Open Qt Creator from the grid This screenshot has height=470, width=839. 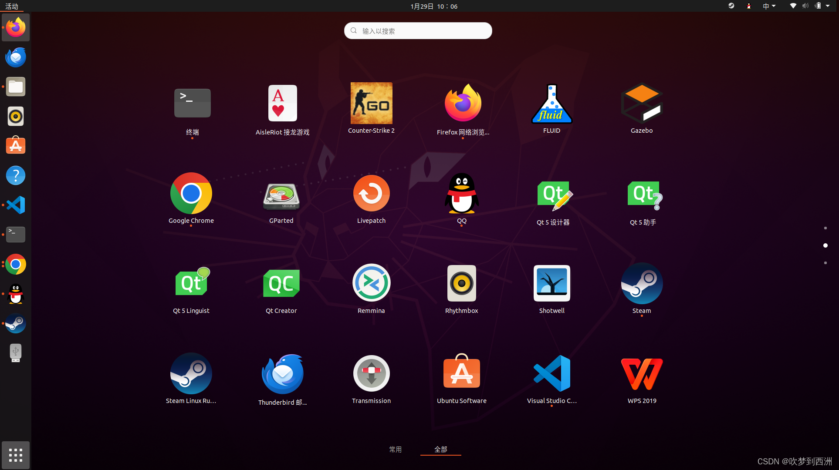[281, 284]
